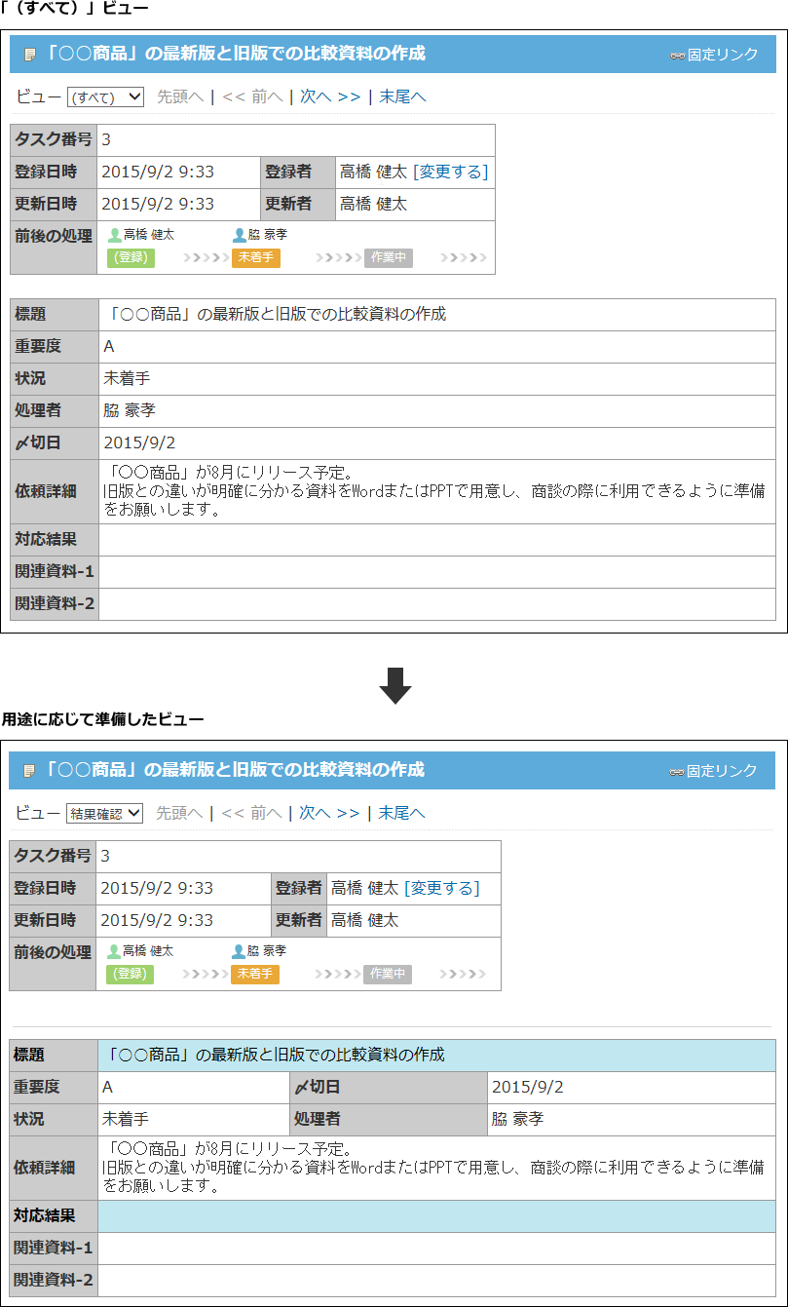Click green (登録) status badge in lower view
The width and height of the screenshot is (788, 1307).
pos(130,975)
